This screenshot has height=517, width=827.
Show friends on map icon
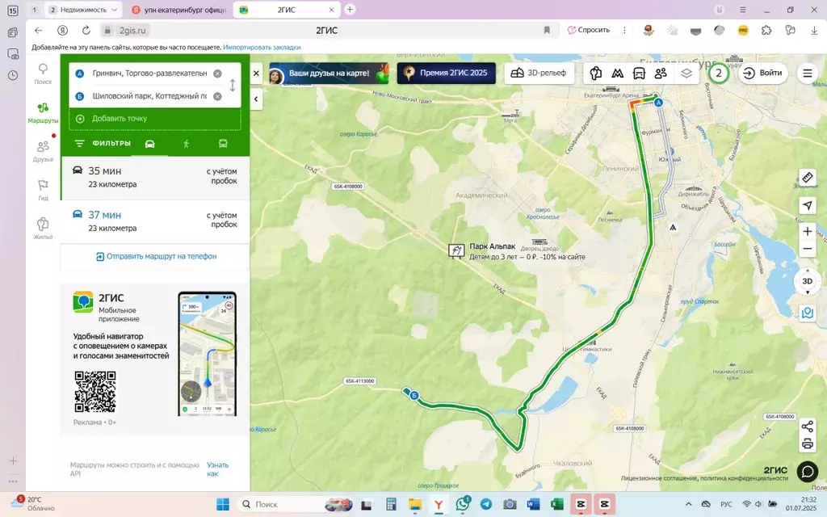(x=661, y=74)
